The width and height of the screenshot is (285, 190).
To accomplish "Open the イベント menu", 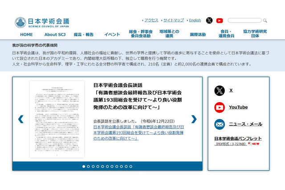I will (x=112, y=35).
